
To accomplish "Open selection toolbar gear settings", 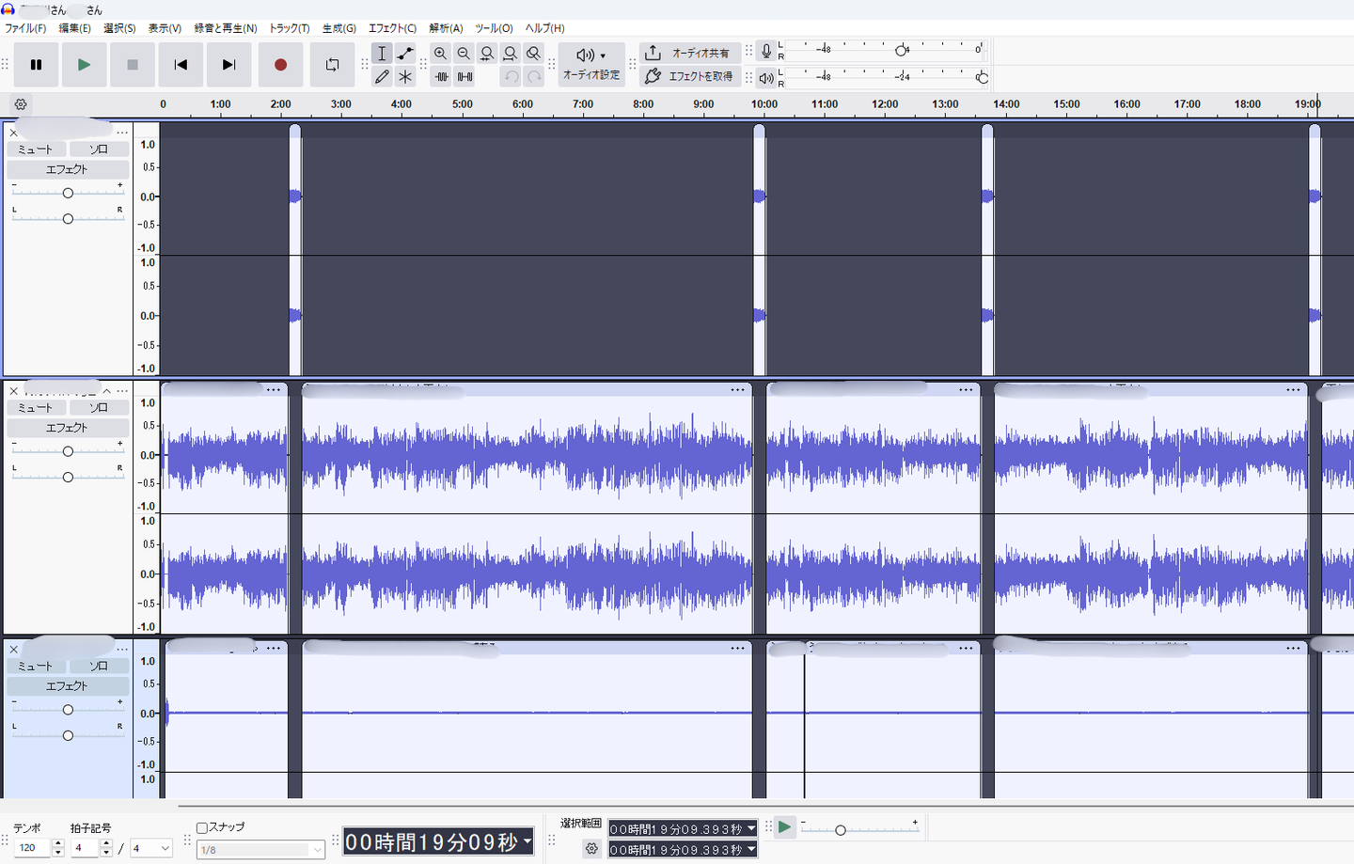I will [x=591, y=848].
